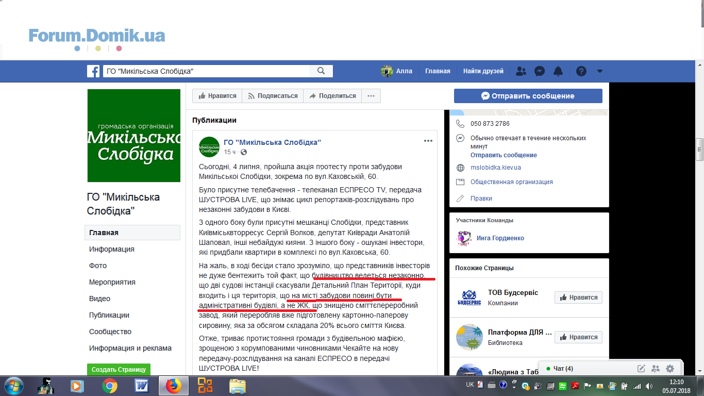
Task: Open chat new message icon
Action: tap(641, 369)
